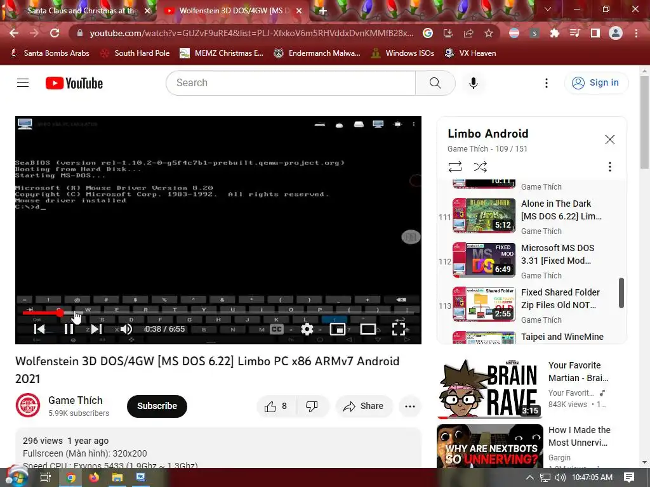Click the Sign in button
This screenshot has width=650, height=487.
click(x=596, y=83)
